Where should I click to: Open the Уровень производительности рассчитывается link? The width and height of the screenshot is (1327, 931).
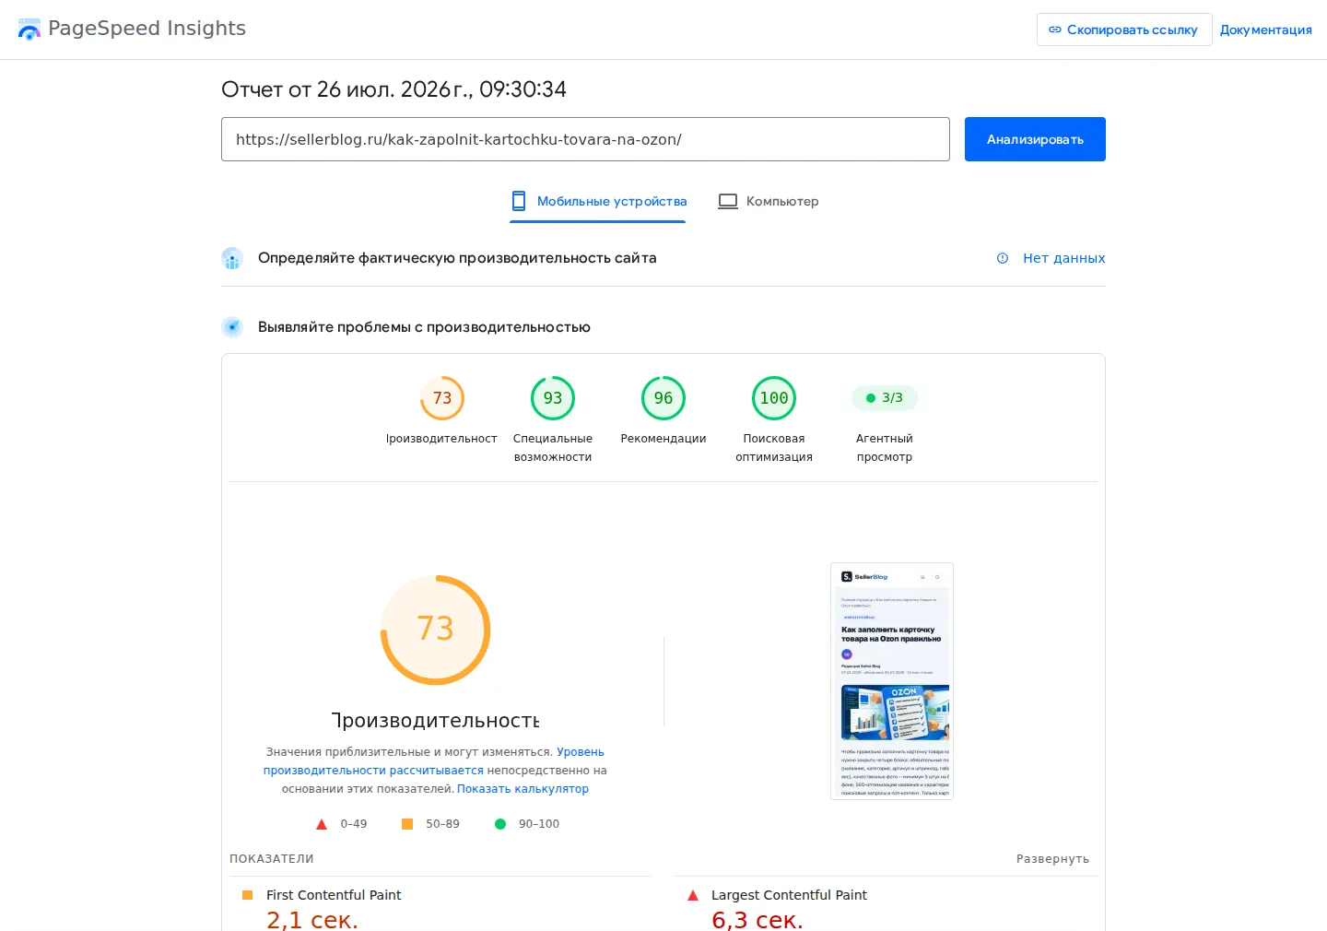pos(433,761)
